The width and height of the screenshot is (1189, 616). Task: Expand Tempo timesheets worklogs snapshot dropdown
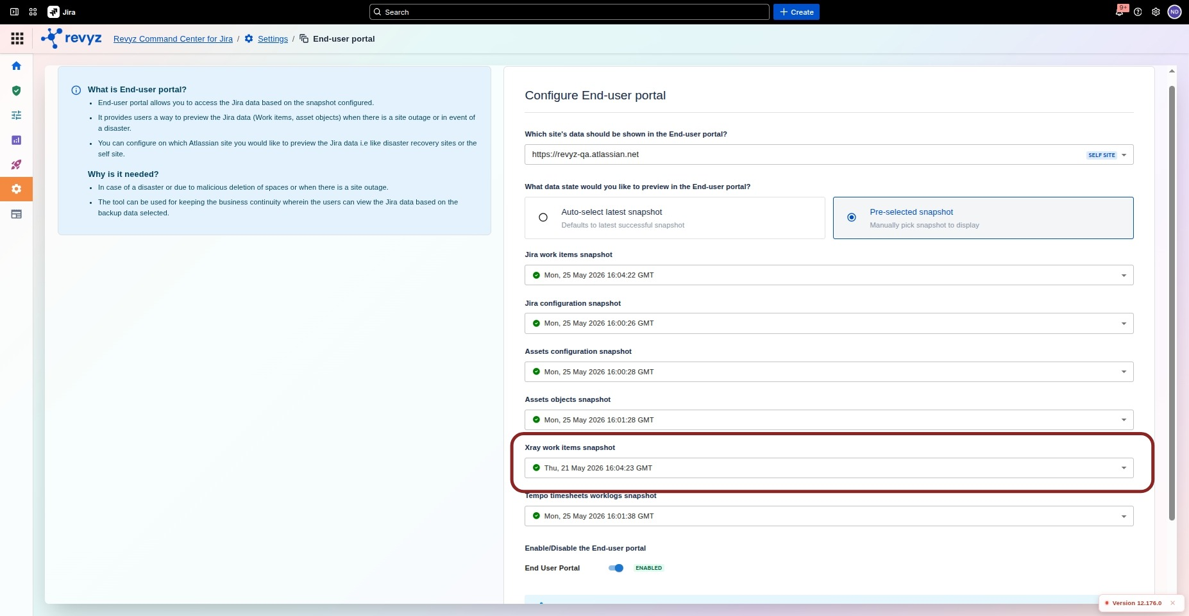(x=829, y=516)
